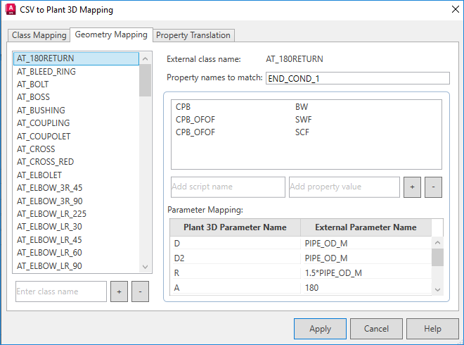Highlight the AT_COUPLING class

coord(76,123)
